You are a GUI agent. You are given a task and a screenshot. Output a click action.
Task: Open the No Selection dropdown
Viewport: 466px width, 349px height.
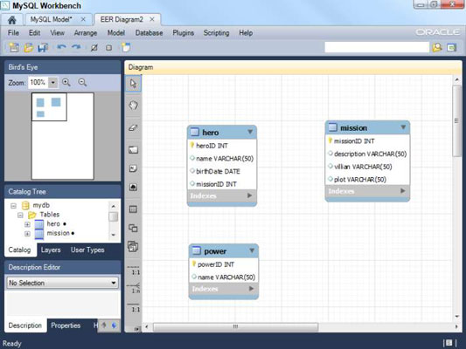pos(62,283)
